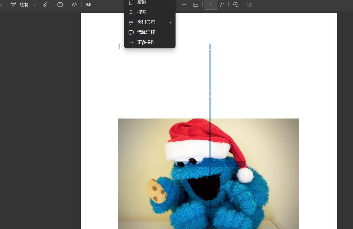Viewport: 353px width, 229px height.
Task: Open 更多操作 (More actions) in the menu
Action: click(150, 42)
